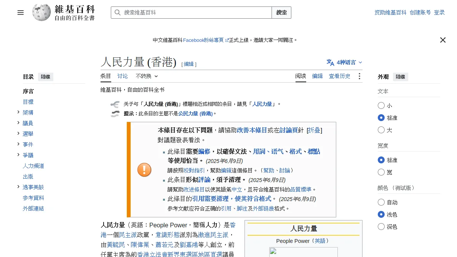Open the 外部链接 formatting link
The image size is (457, 257).
tap(264, 209)
